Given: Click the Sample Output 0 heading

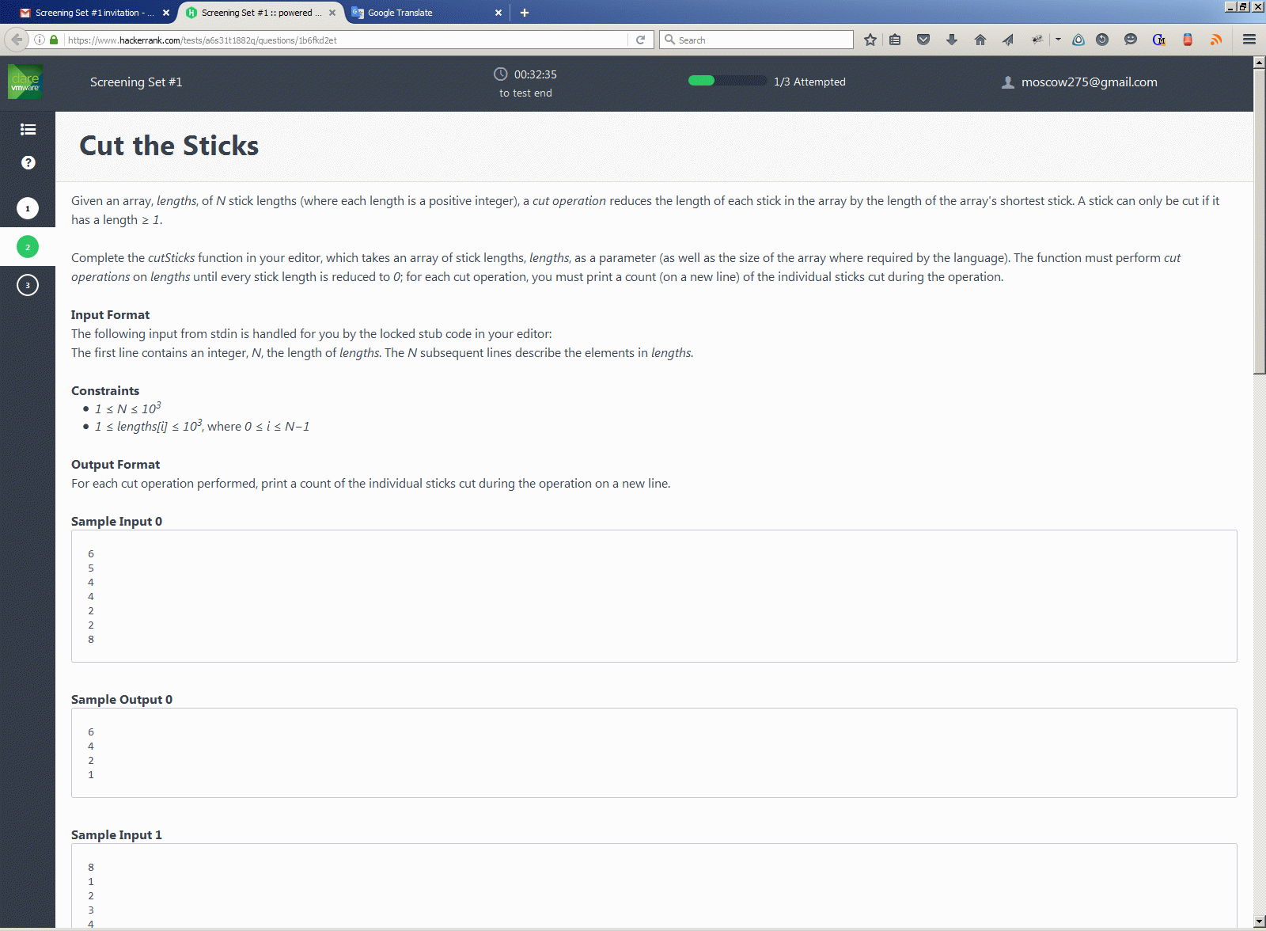Looking at the screenshot, I should click(x=122, y=700).
